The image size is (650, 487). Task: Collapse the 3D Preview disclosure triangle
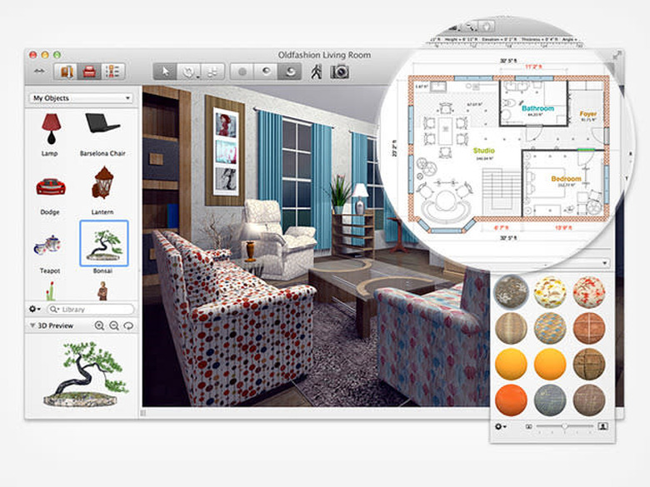click(x=32, y=325)
